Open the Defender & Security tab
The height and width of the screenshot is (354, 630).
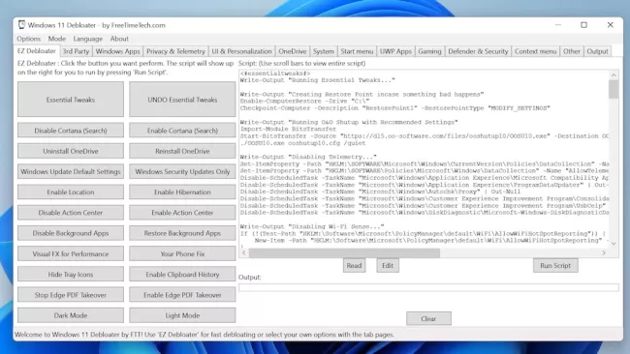[478, 51]
